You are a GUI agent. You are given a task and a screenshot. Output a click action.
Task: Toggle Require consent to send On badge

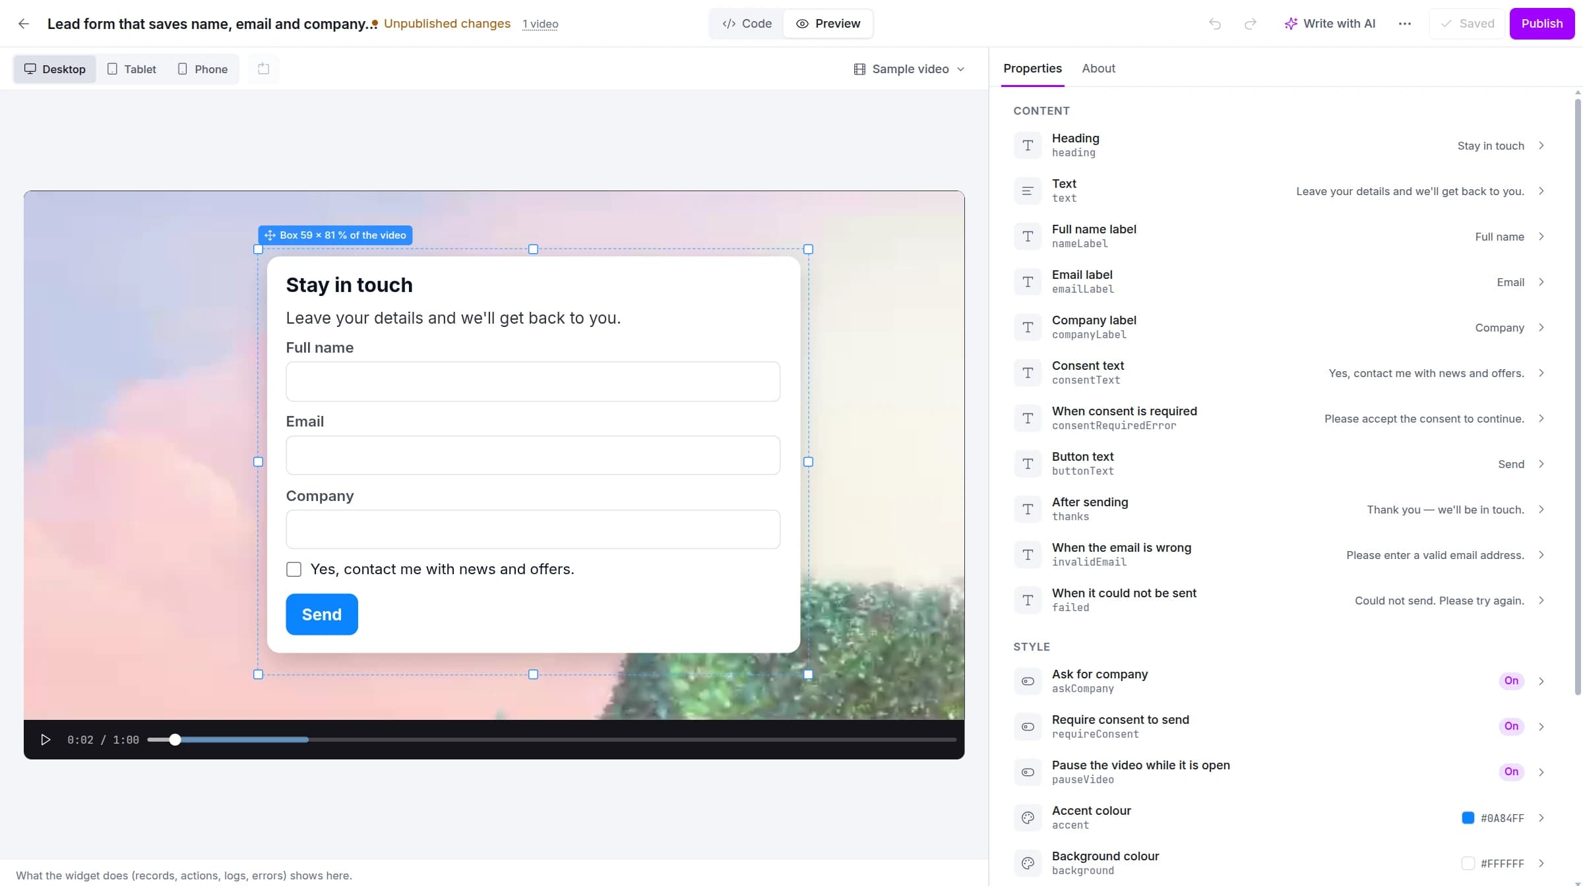[1511, 726]
